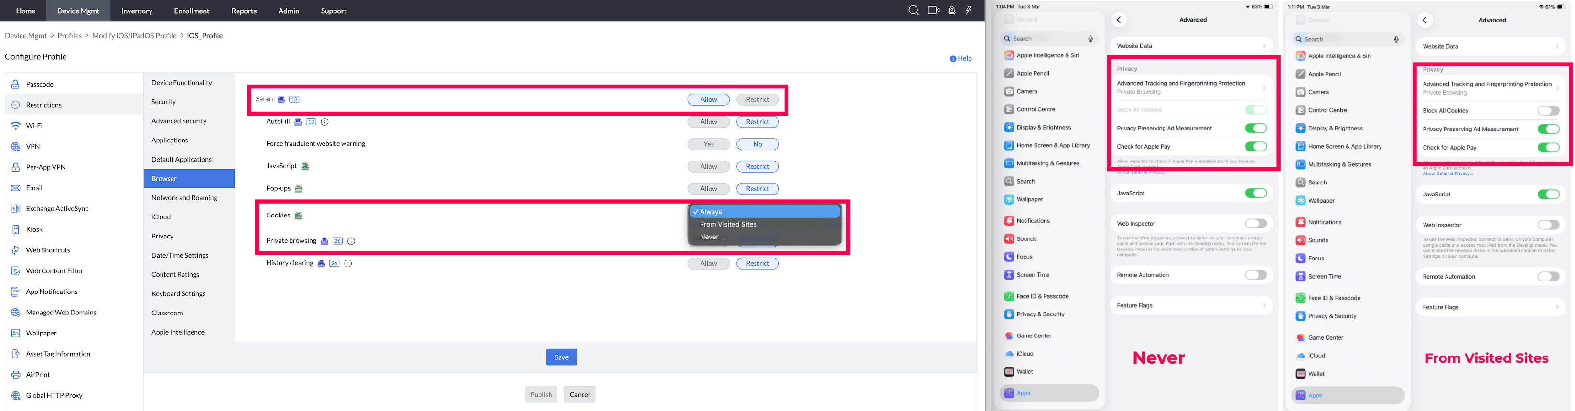Switch to the Advanced Security category
The height and width of the screenshot is (411, 1575).
pos(189,121)
